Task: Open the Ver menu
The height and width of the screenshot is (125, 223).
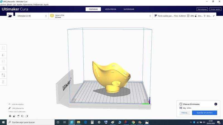Action: [x=14, y=4]
